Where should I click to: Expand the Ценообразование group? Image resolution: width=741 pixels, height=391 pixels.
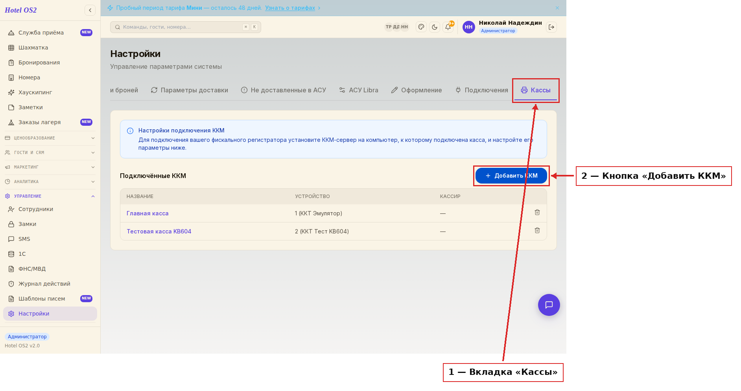point(50,138)
